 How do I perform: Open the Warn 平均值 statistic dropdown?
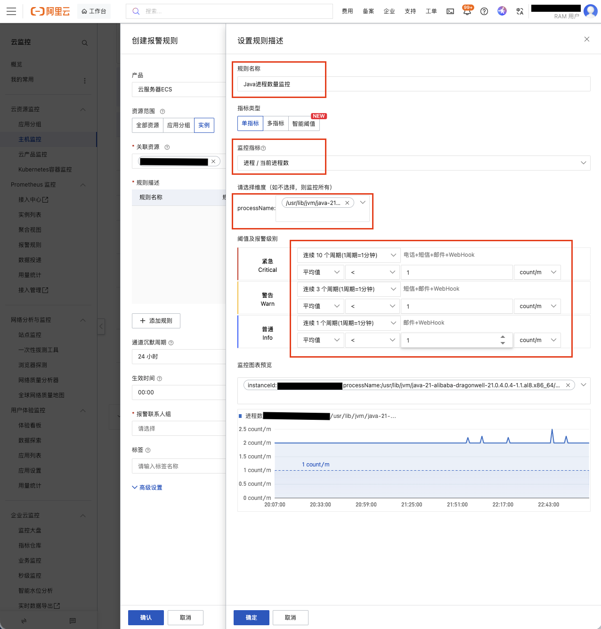(x=320, y=306)
